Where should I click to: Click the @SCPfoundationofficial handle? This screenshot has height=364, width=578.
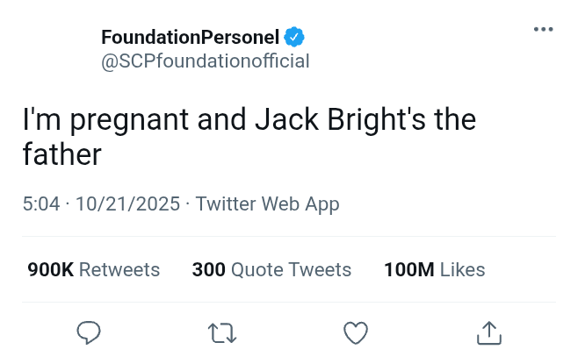[206, 61]
